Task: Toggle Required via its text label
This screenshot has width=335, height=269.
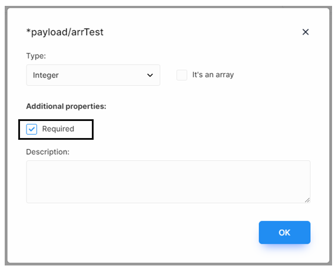Action: (x=58, y=129)
